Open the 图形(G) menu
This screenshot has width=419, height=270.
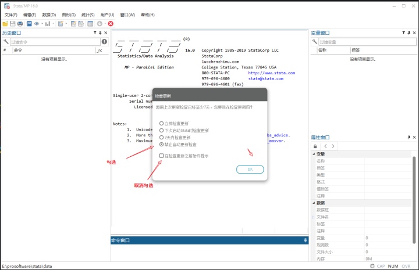coord(69,15)
